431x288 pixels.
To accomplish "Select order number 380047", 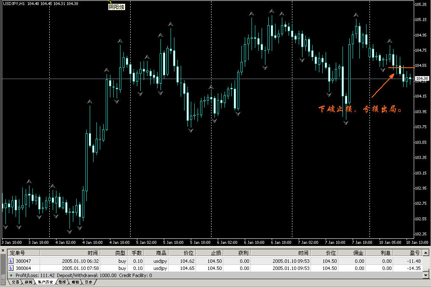I will pos(23,261).
